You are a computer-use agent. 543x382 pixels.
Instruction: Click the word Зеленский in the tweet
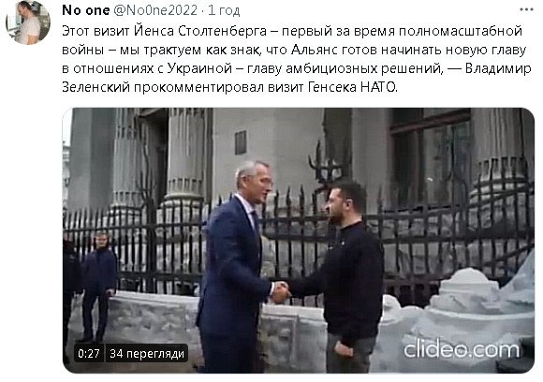(x=95, y=87)
